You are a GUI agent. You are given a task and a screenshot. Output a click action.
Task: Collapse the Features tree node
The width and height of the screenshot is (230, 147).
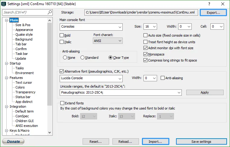(7, 78)
